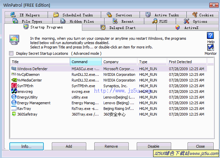
Task: Open Help via question mark icon
Action: [210, 36]
